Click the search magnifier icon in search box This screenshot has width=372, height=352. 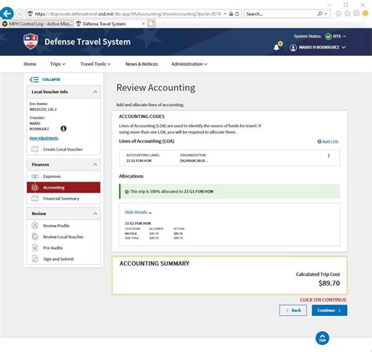click(x=319, y=14)
